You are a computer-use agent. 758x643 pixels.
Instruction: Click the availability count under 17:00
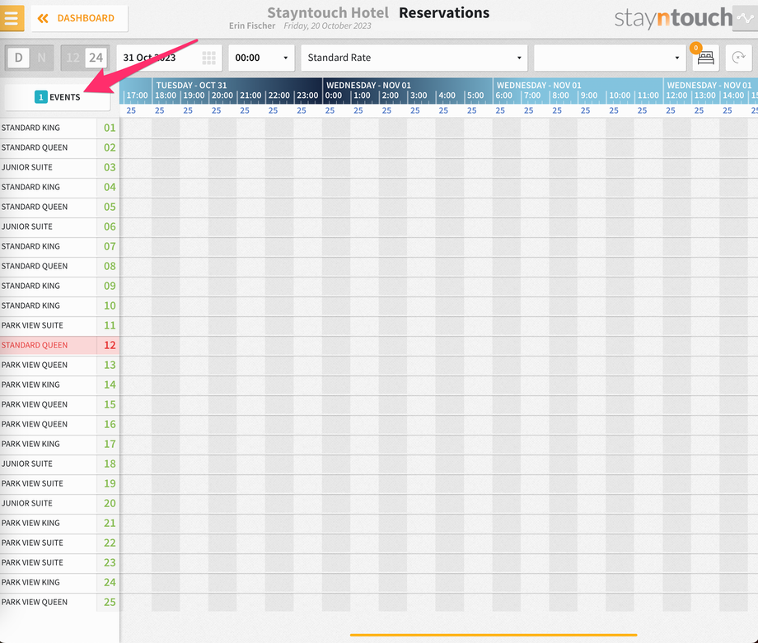pos(131,111)
